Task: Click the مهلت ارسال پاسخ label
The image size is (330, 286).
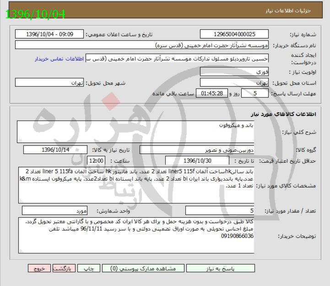Action: click(293, 93)
